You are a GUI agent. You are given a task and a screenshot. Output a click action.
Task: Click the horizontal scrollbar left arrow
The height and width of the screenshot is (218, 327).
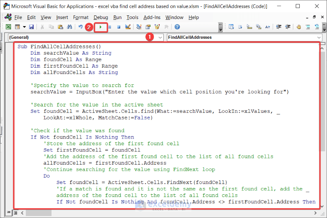pos(22,213)
